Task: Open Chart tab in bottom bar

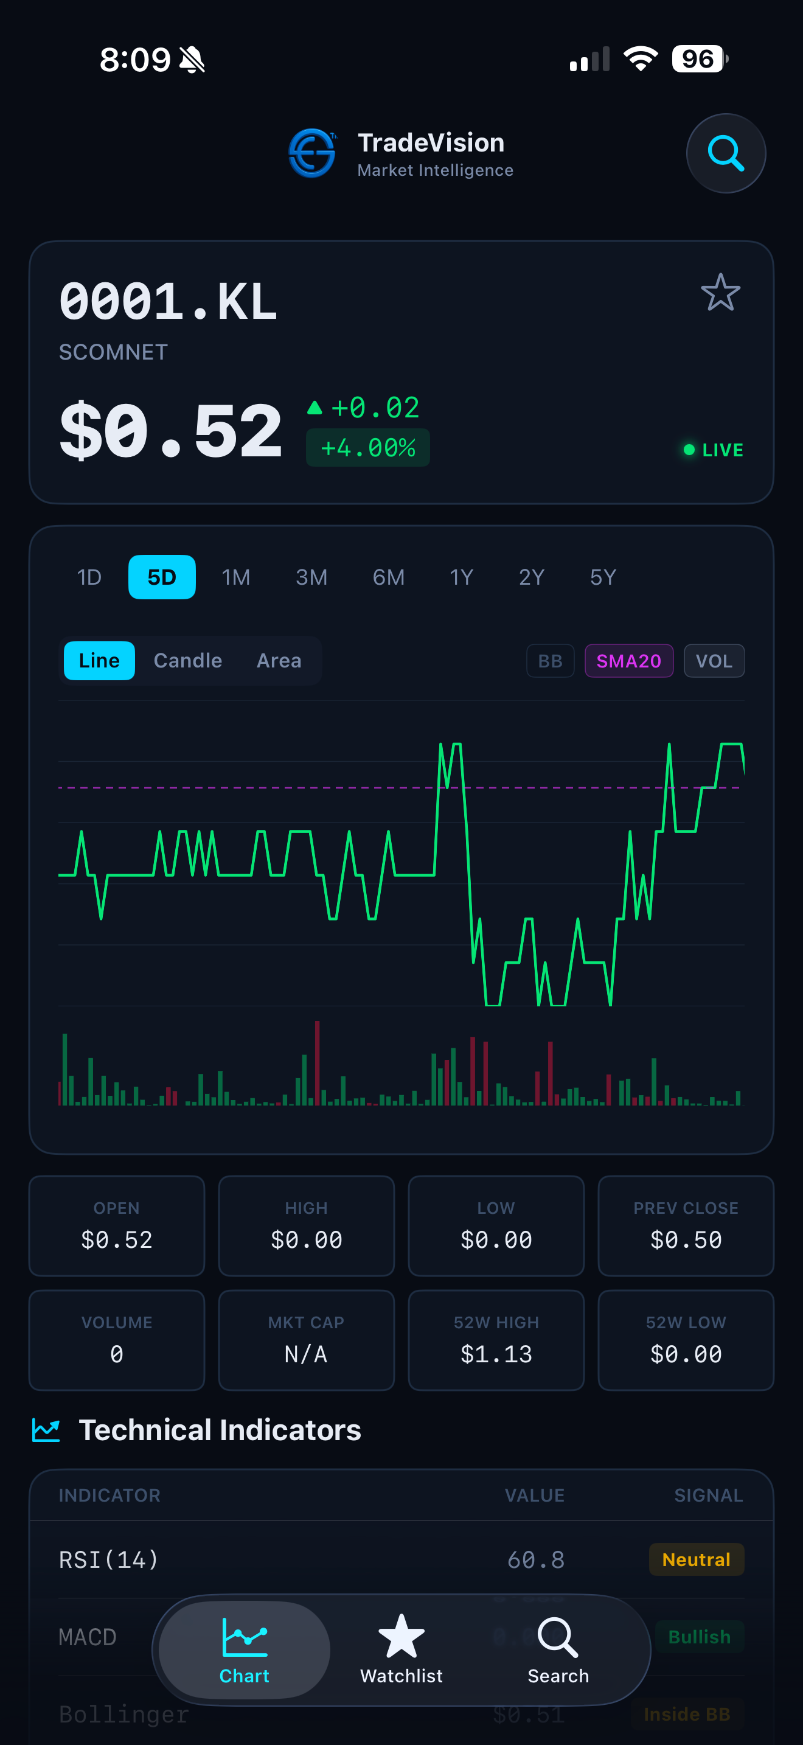Action: [245, 1650]
